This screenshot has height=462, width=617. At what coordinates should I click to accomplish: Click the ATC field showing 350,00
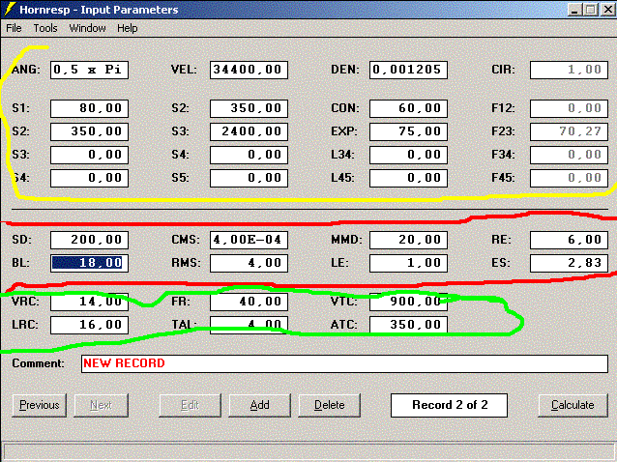408,325
